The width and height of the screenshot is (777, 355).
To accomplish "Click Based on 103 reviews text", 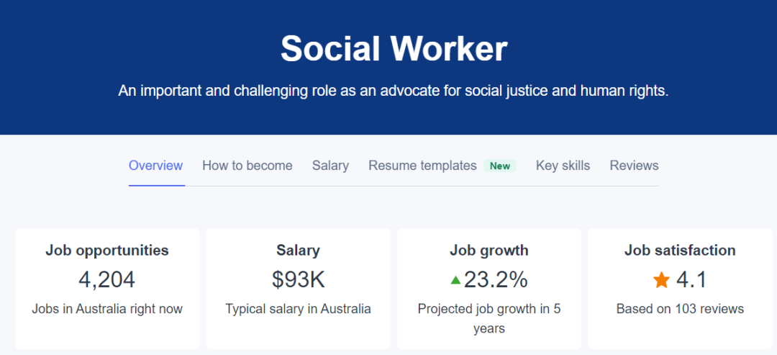I will point(681,309).
